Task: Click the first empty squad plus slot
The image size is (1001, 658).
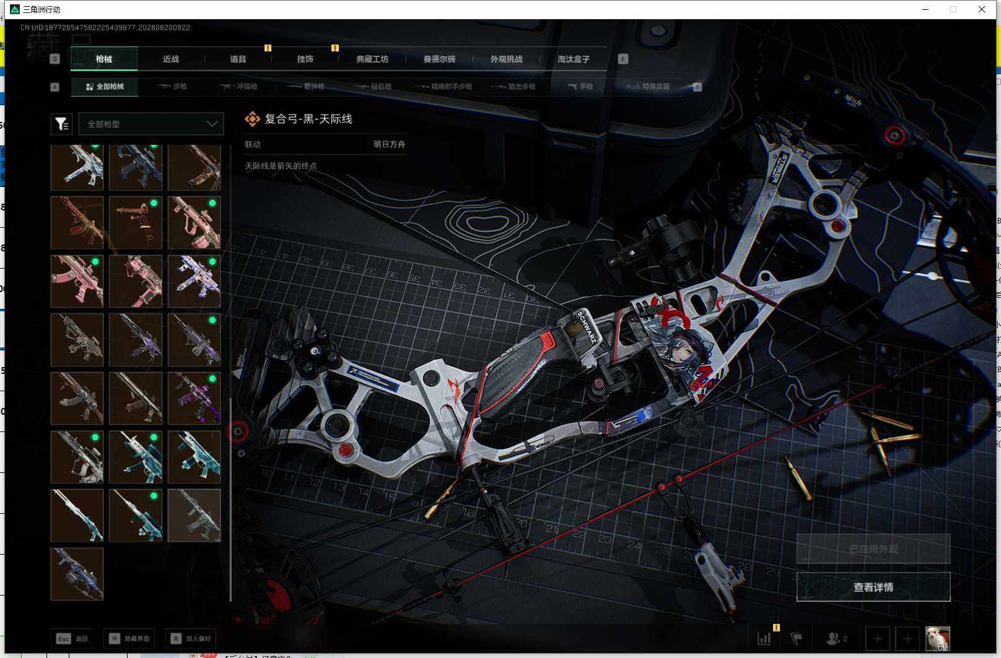Action: tap(877, 638)
